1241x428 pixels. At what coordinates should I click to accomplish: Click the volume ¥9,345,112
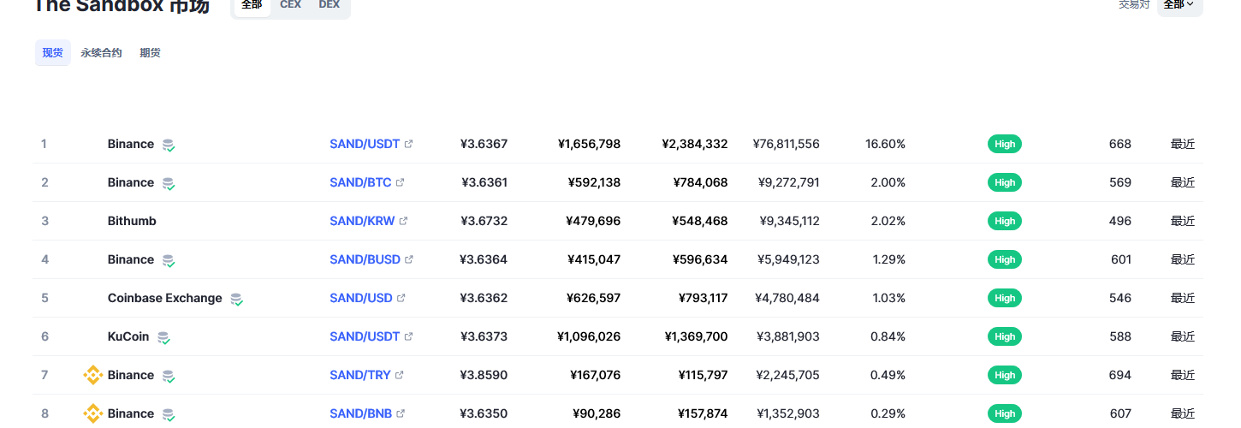click(x=789, y=221)
